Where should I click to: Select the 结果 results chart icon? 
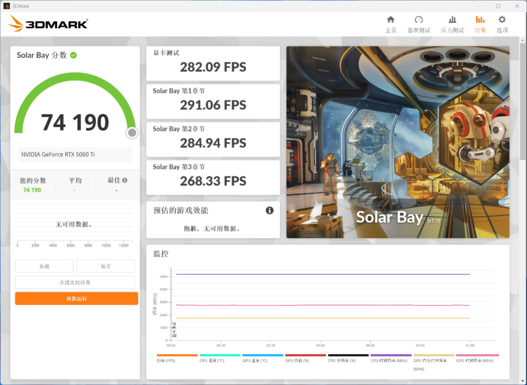(x=480, y=19)
